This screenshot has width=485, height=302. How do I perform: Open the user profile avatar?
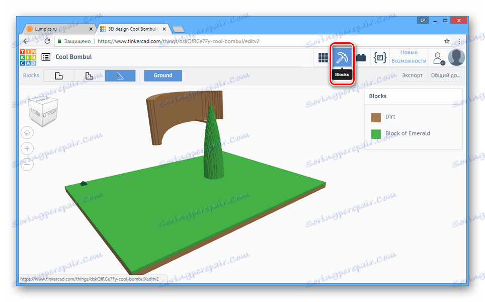[x=456, y=57]
